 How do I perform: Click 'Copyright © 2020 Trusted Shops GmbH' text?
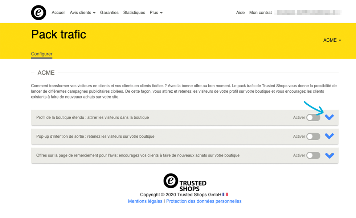(180, 195)
